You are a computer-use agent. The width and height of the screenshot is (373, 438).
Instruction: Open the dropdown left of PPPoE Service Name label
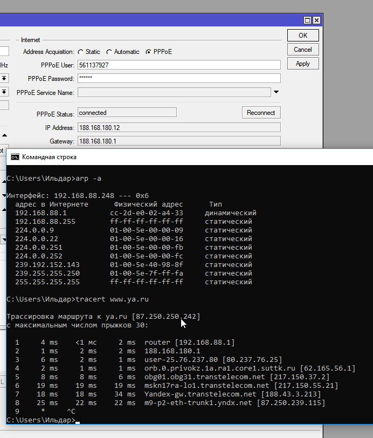pos(4,92)
